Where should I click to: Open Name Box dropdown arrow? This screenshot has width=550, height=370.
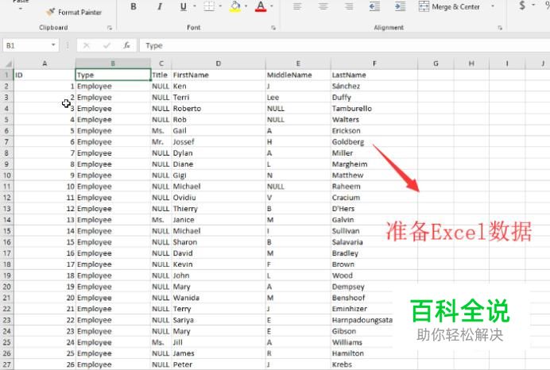coord(53,45)
